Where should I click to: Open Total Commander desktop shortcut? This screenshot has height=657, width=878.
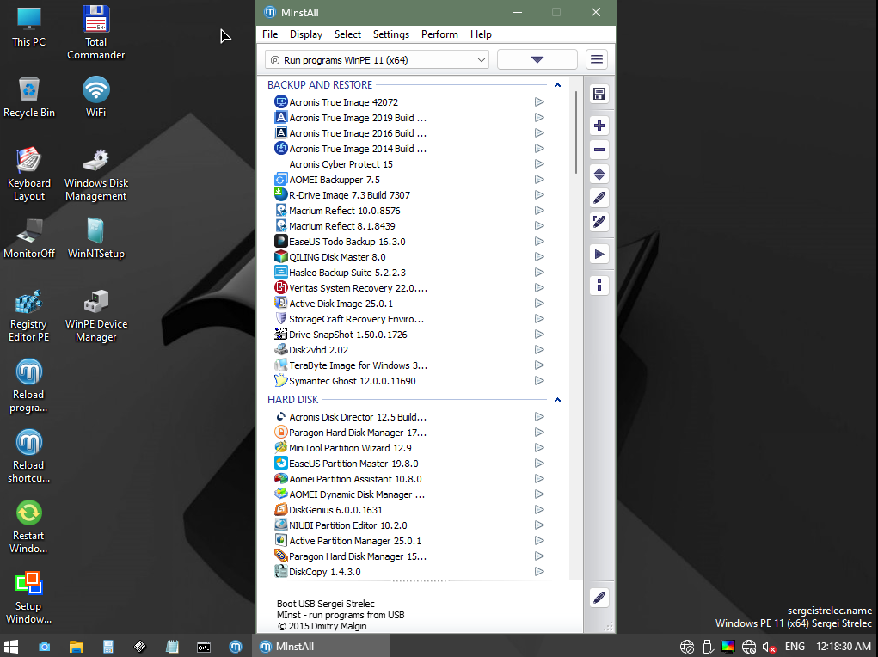point(95,33)
